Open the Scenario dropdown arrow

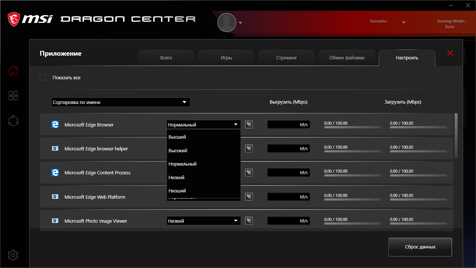coord(404,22)
